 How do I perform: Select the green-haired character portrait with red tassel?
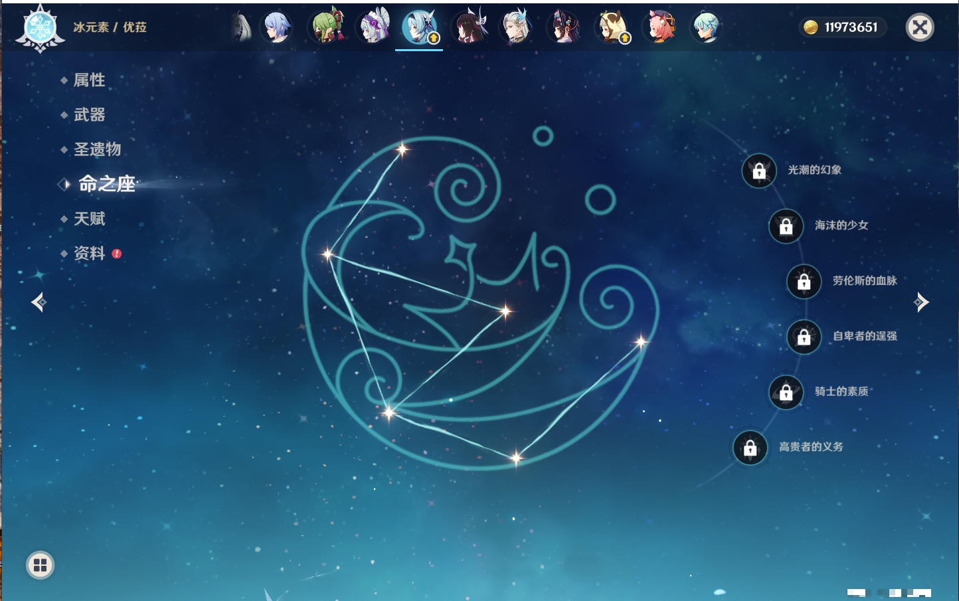click(327, 27)
